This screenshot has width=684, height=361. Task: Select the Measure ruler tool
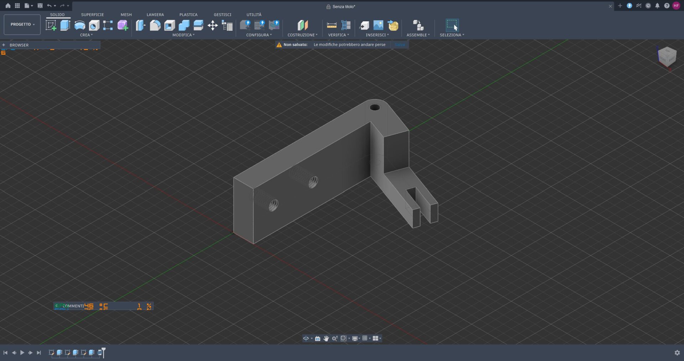point(332,25)
